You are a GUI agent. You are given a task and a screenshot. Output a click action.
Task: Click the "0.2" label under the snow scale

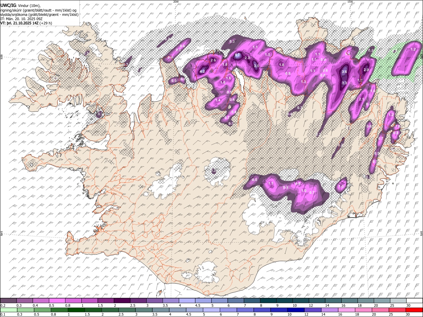click(3, 305)
